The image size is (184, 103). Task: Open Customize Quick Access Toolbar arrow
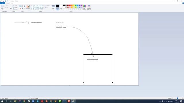pyautogui.click(x=9, y=1)
